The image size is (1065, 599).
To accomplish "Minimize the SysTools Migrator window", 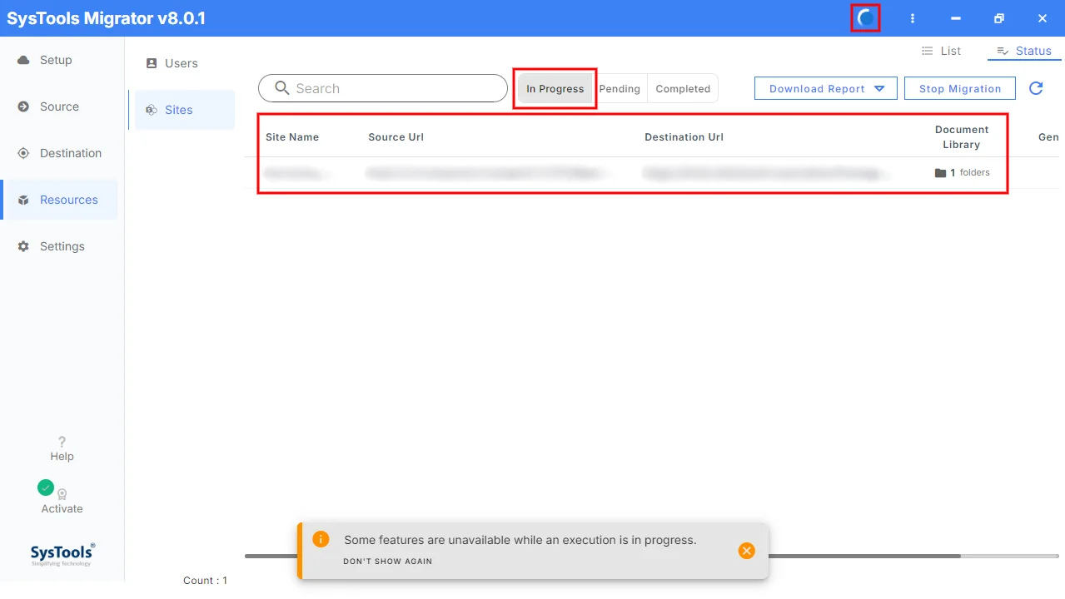I will 956,18.
